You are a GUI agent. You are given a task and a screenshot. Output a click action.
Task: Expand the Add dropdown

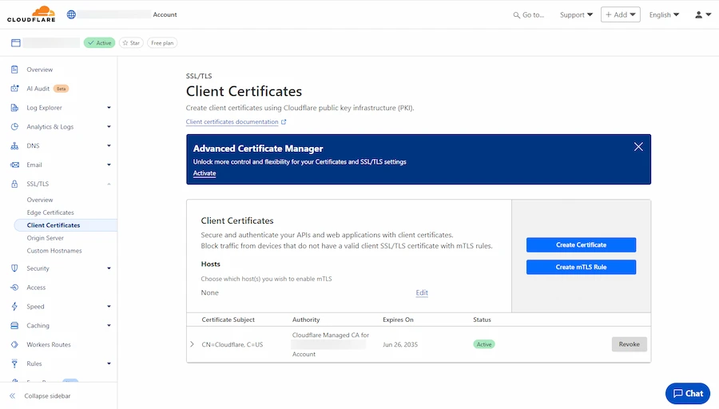coord(621,14)
